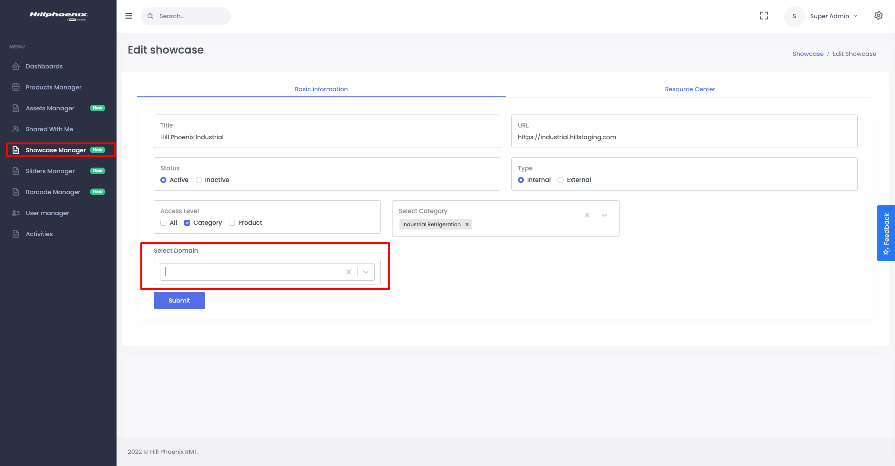The width and height of the screenshot is (895, 466).
Task: Toggle the hamburger sidebar menu icon
Action: point(129,16)
